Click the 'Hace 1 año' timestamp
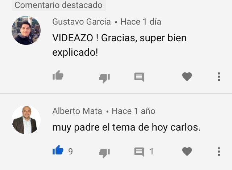 133,111
